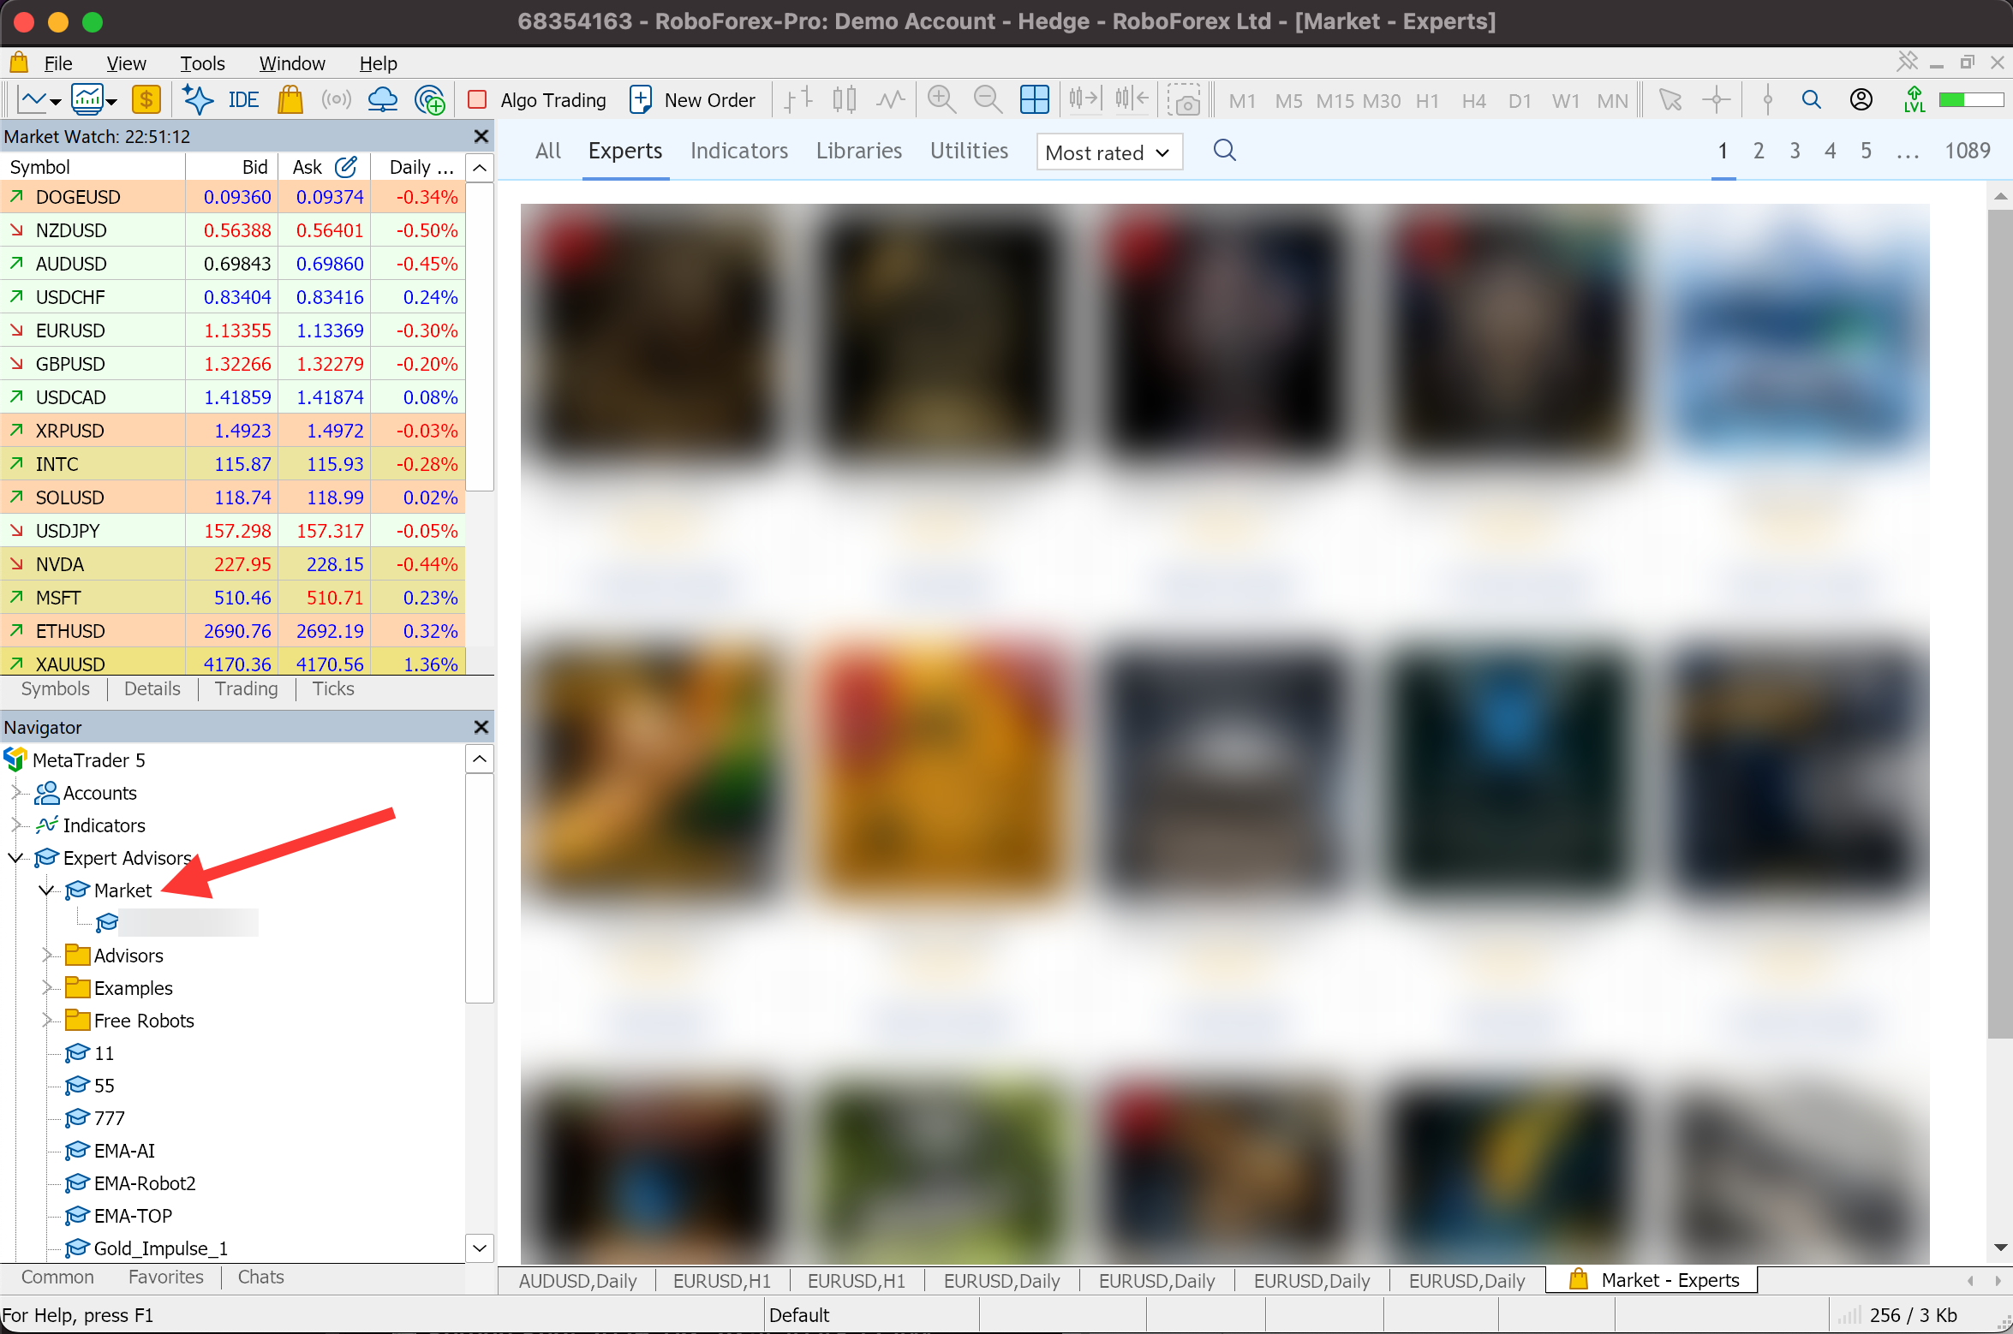The width and height of the screenshot is (2013, 1334).
Task: Toggle auto scroll chart button
Action: tap(1084, 100)
